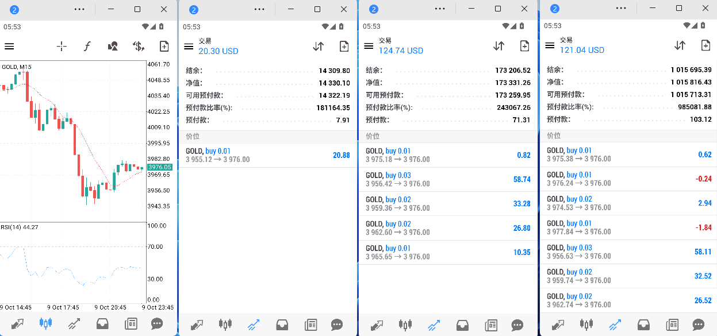This screenshot has width=717, height=336.
Task: Open News in 124.74 USD window
Action: click(492, 325)
